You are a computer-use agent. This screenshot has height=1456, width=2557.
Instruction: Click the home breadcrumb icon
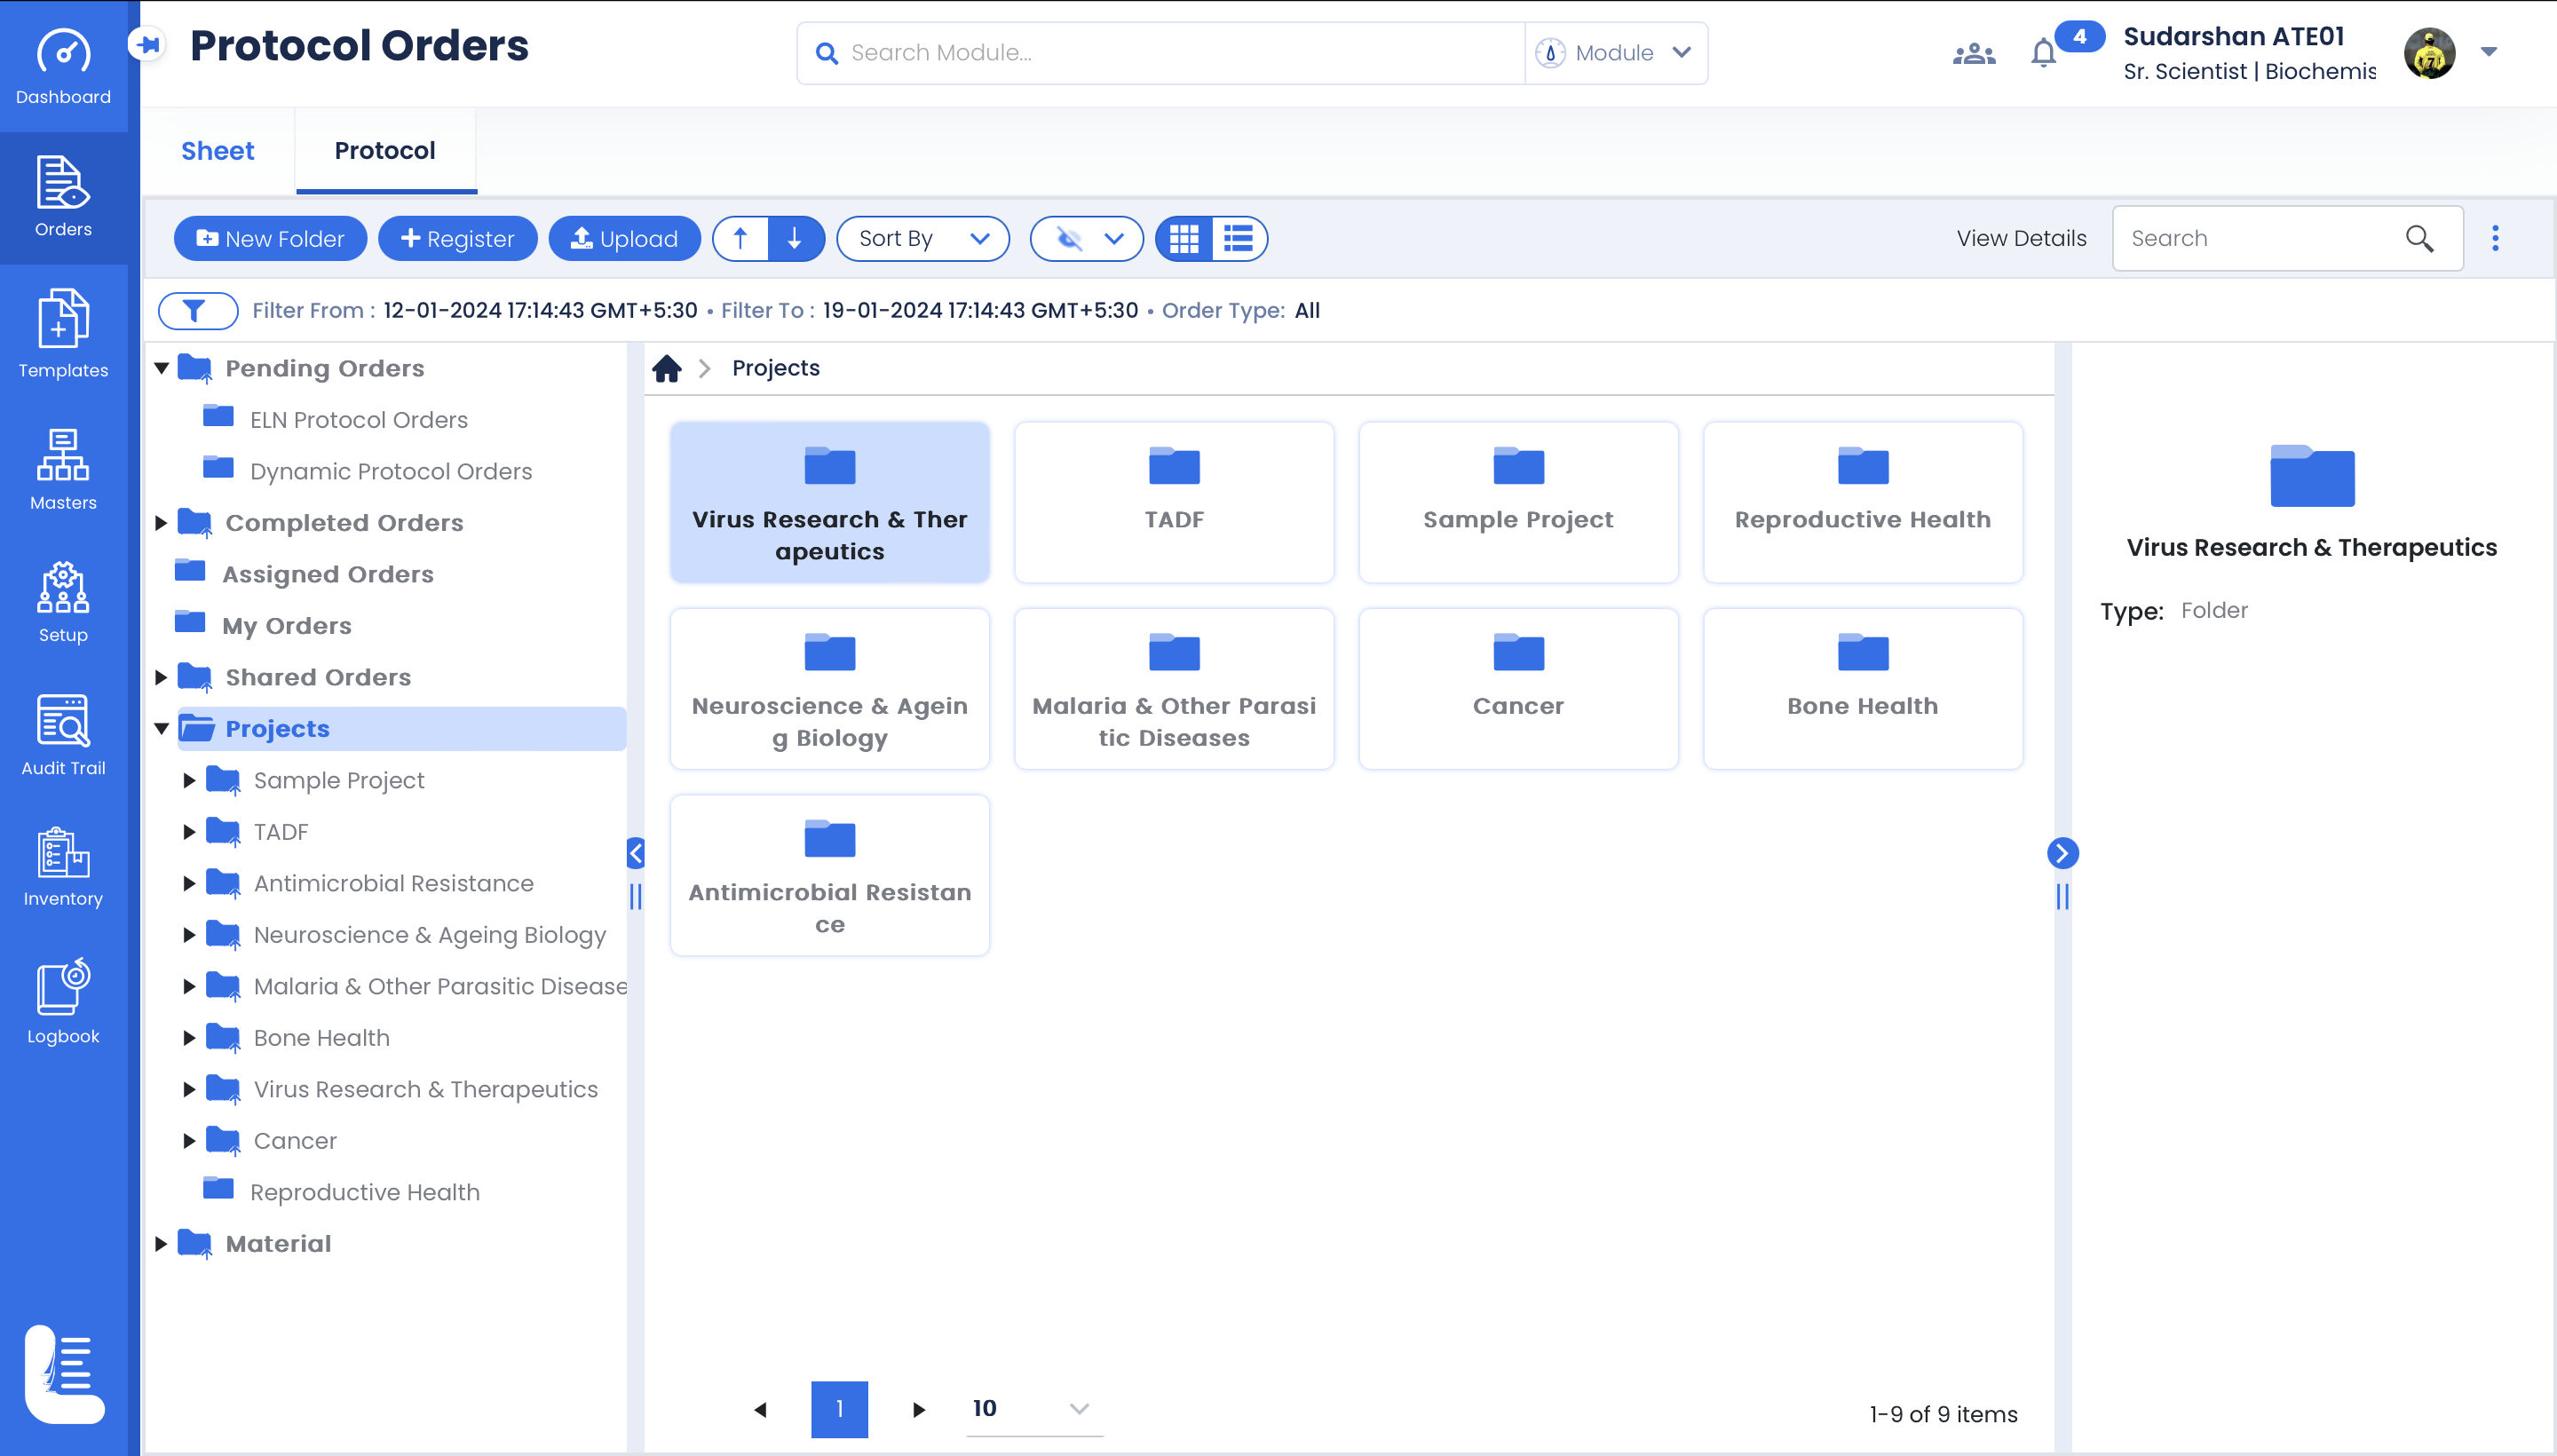667,368
